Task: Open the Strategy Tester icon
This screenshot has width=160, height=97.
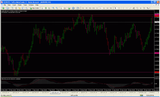Action: click(27, 8)
